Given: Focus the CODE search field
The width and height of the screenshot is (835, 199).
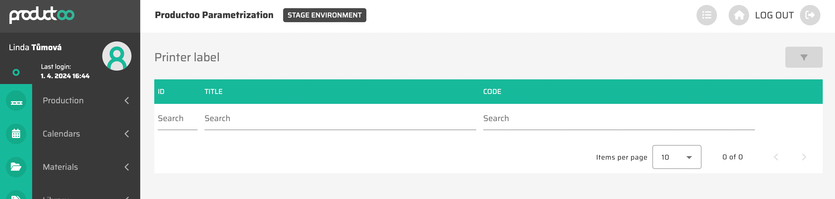Looking at the screenshot, I should pyautogui.click(x=619, y=119).
